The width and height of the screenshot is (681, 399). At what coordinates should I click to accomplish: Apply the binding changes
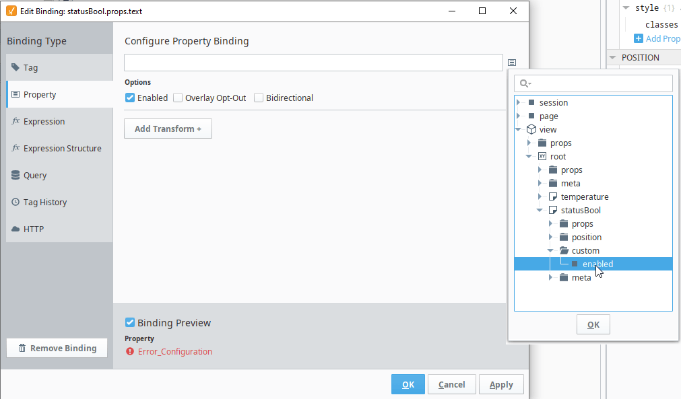tap(501, 384)
